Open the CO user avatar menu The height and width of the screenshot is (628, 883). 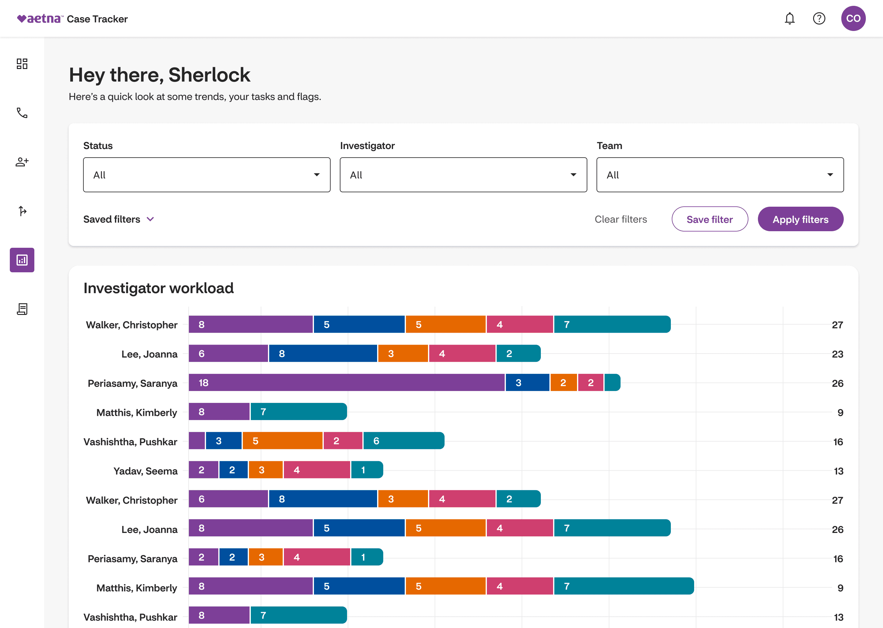click(853, 19)
